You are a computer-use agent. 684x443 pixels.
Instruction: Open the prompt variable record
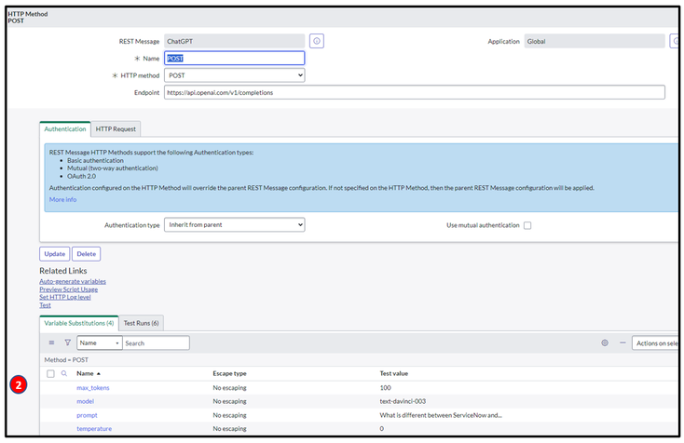(87, 415)
